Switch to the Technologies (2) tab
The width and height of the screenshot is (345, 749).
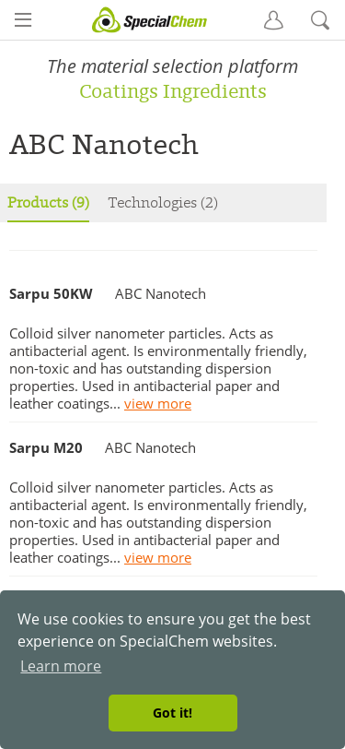coord(163,203)
